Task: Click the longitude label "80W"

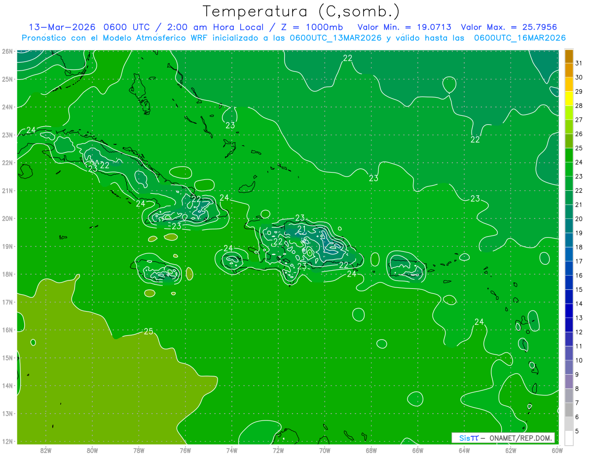Action: [x=92, y=450]
